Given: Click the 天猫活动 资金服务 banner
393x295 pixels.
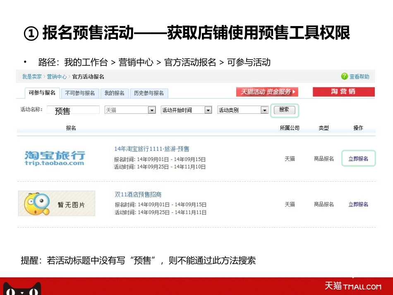Looking at the screenshot, I should click(267, 92).
